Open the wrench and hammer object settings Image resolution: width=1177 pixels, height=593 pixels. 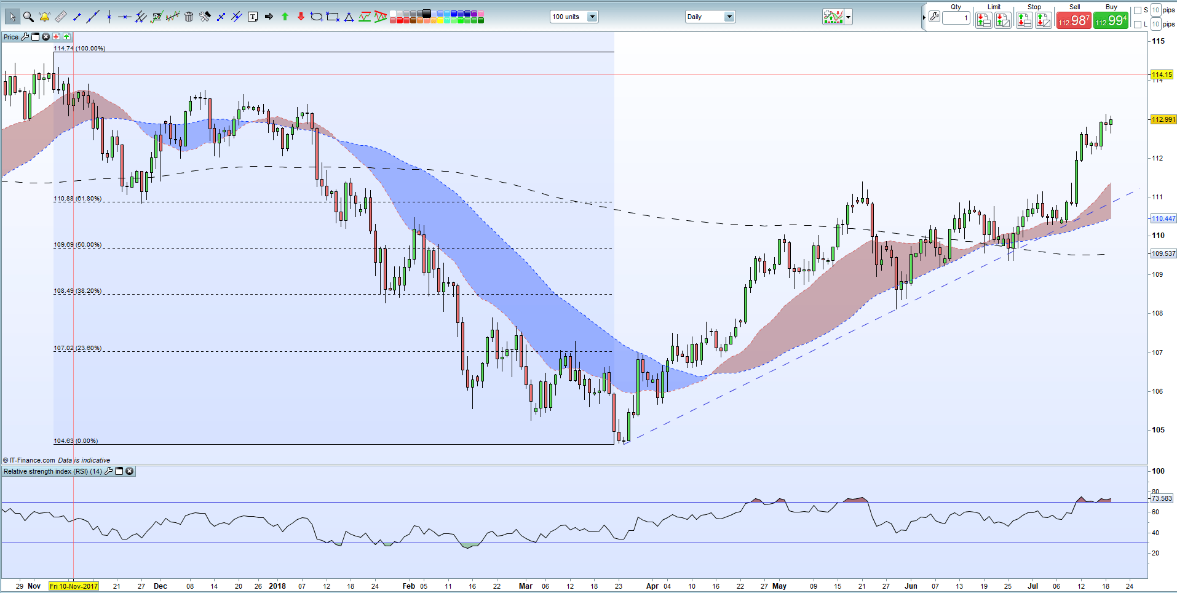[x=205, y=17]
